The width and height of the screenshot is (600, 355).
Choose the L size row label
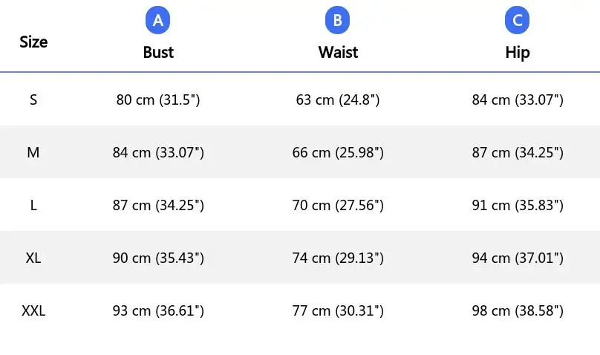click(x=33, y=205)
